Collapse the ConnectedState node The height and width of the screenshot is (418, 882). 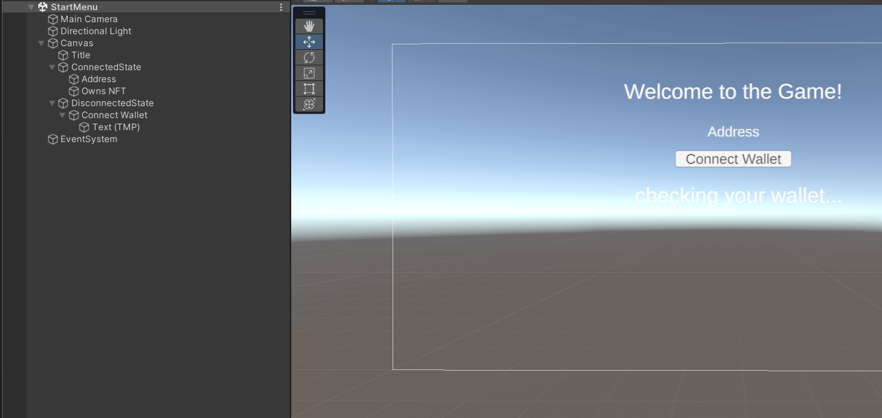click(x=52, y=67)
